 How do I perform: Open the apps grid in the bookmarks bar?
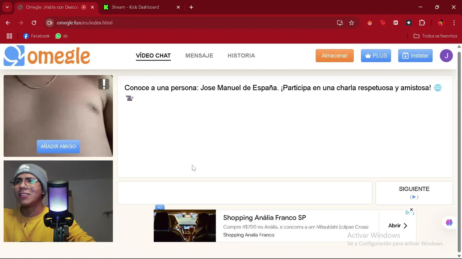(x=9, y=36)
